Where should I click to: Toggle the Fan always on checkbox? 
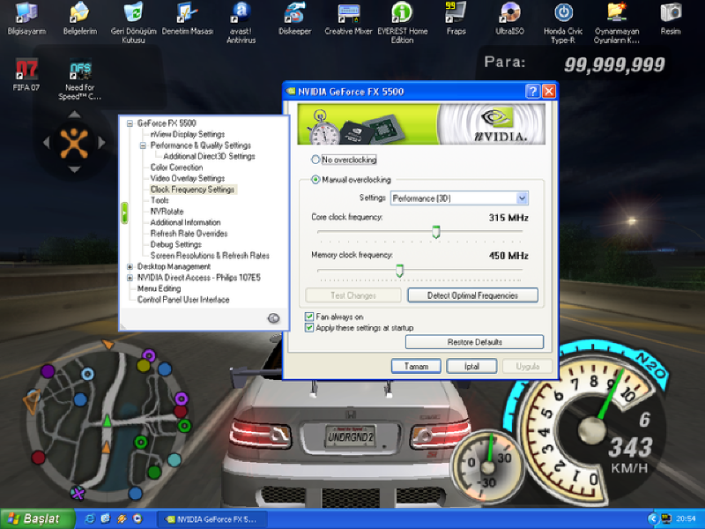pos(309,317)
